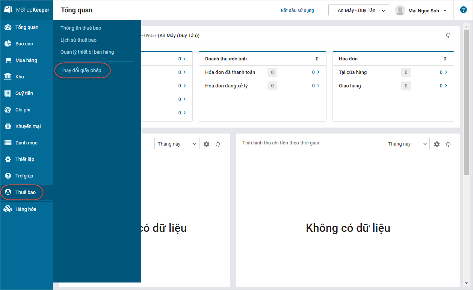
Task: Select Quản lý thiết bị bán hàng item
Action: point(87,52)
